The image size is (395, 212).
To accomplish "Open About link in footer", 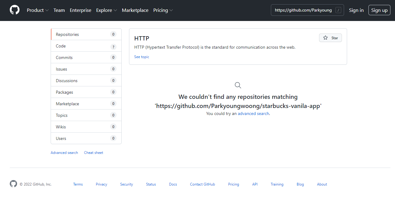I will click(322, 184).
